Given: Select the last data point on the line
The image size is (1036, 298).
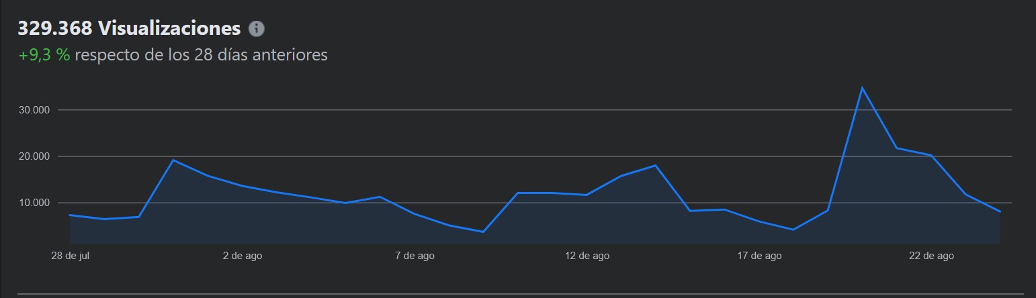Looking at the screenshot, I should [1000, 211].
